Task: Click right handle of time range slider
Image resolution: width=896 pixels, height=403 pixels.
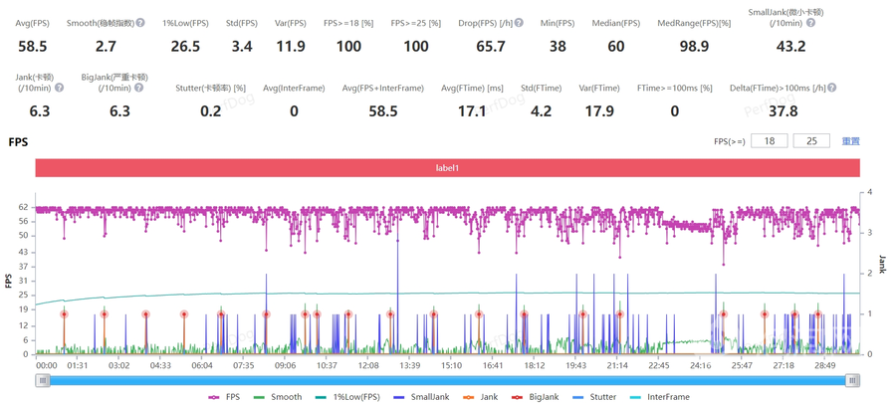Action: coord(852,380)
